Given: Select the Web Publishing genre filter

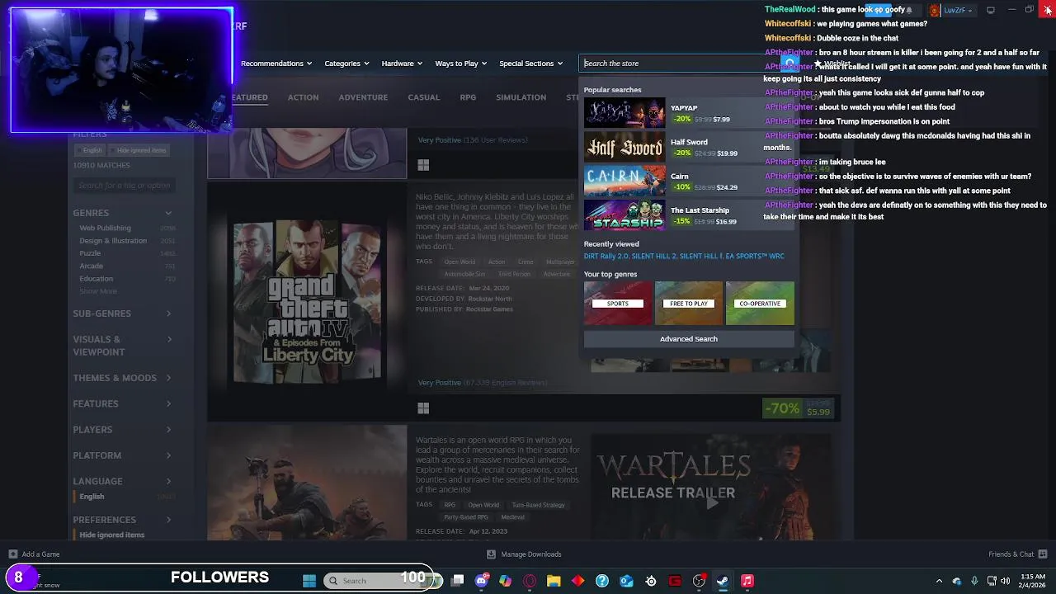Looking at the screenshot, I should (x=105, y=228).
